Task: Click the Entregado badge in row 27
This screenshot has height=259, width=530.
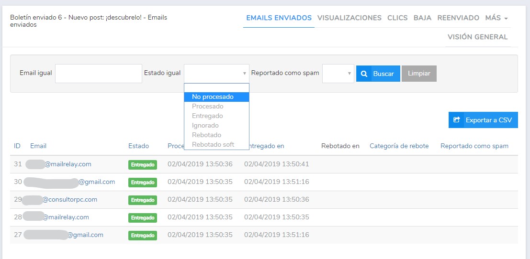Action: (143, 236)
